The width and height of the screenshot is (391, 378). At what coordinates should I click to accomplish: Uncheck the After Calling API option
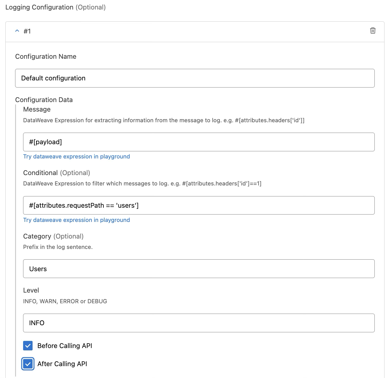[x=28, y=364]
